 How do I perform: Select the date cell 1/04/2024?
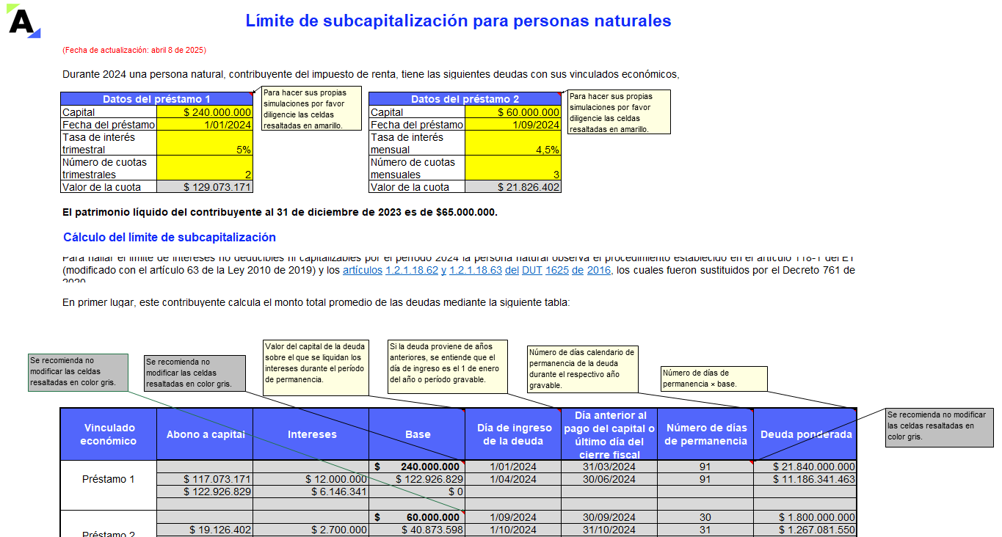coord(512,479)
